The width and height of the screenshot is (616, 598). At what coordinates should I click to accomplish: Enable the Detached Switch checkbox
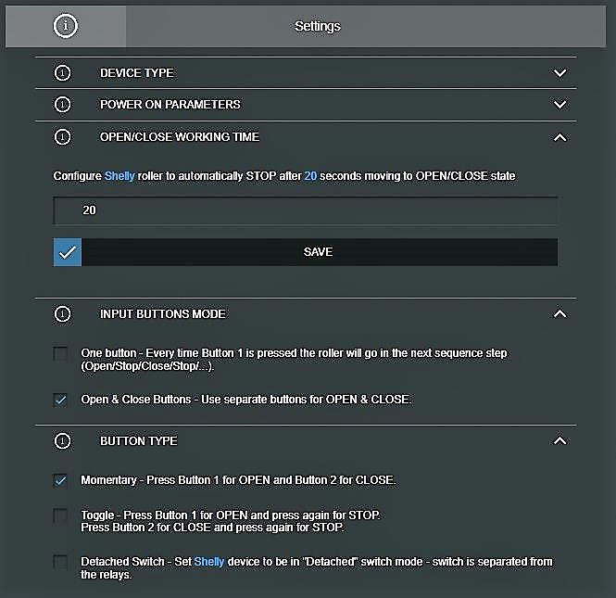[61, 562]
